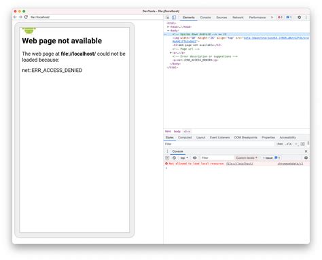The height and width of the screenshot is (260, 322).
Task: Open the Accessibility pane tab
Action: click(287, 137)
